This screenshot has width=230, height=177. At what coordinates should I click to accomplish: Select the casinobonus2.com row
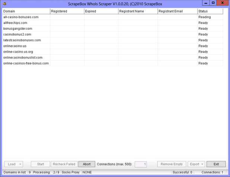pos(113,34)
